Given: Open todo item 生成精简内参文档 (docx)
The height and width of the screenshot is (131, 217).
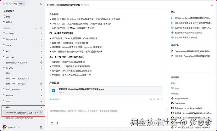Looking at the screenshot, I should 184,37.
